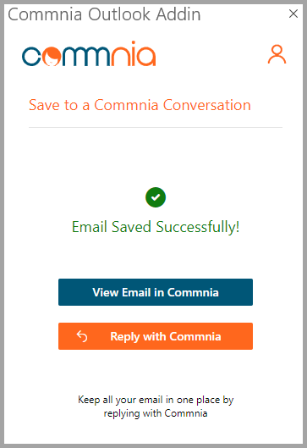Click the orange face inside the Commnia logo
Image resolution: width=307 pixels, height=448 pixels.
52,56
